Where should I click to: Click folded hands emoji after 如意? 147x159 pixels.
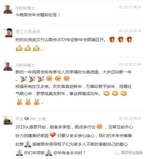point(28,144)
